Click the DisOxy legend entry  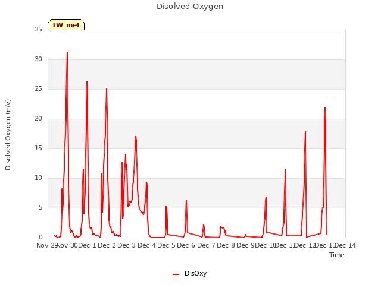click(189, 273)
